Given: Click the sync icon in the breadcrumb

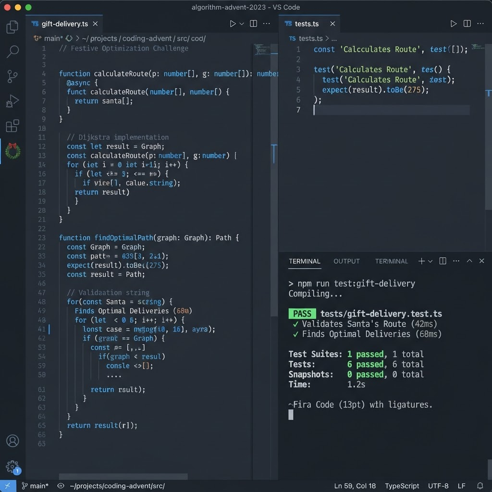Looking at the screenshot, I should click(69, 38).
